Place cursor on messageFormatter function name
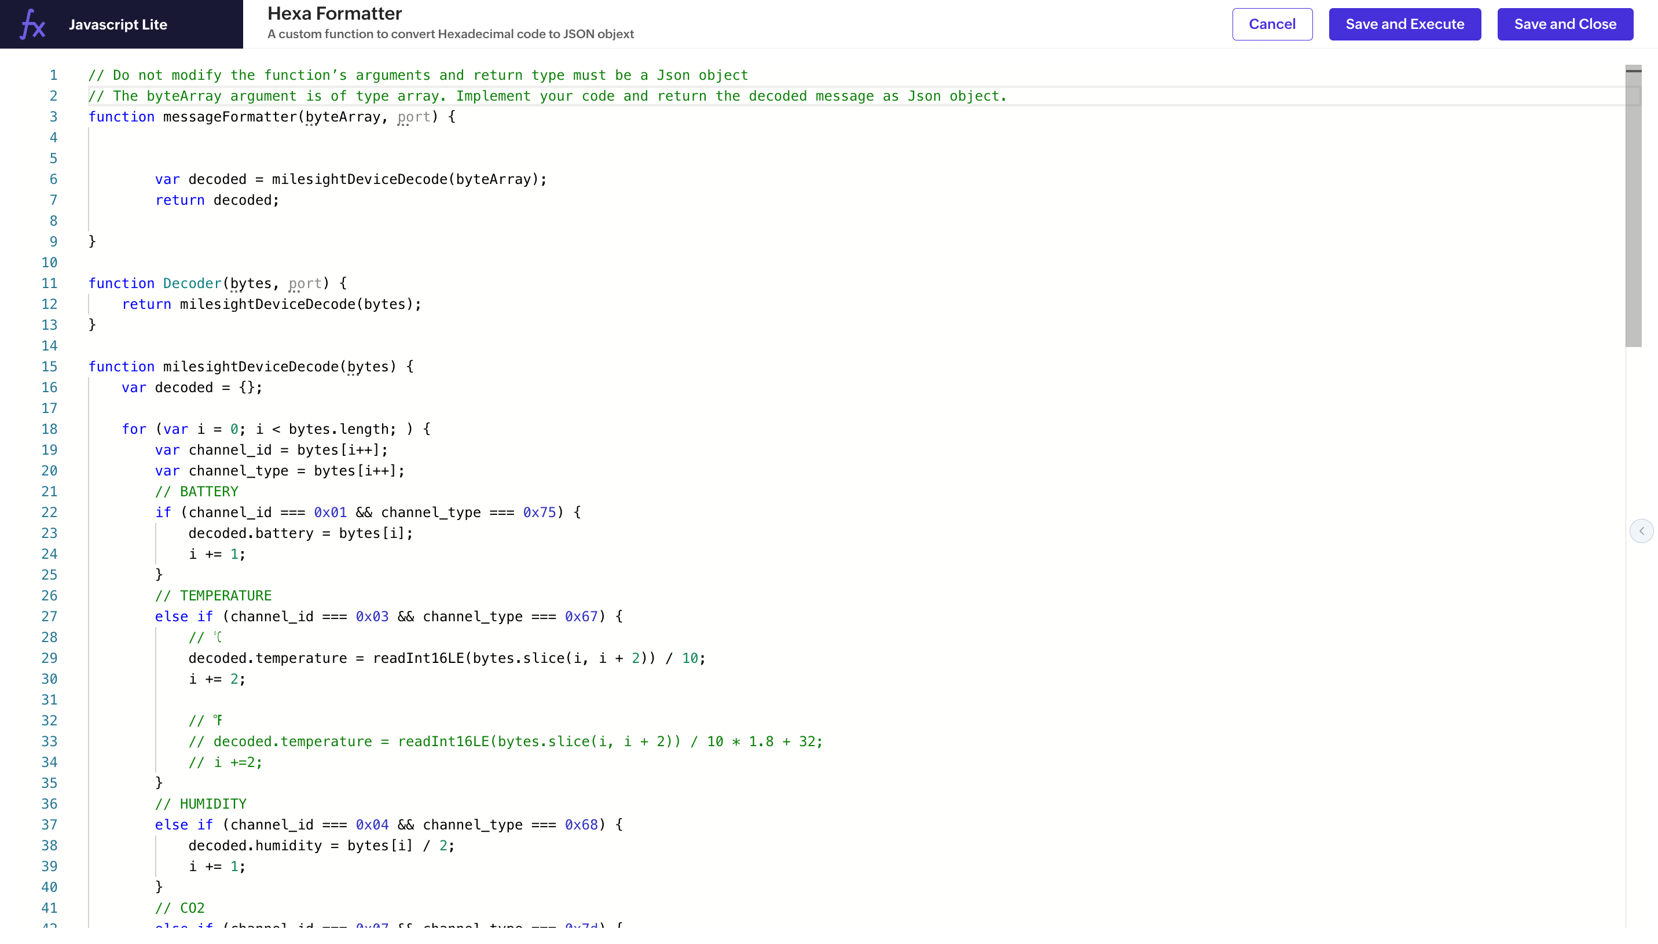1658x944 pixels. point(230,117)
